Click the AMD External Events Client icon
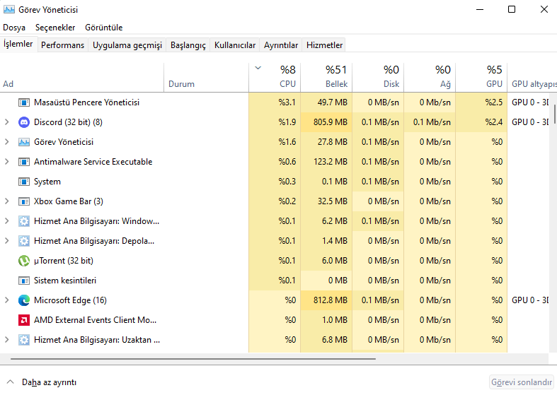 coord(24,320)
